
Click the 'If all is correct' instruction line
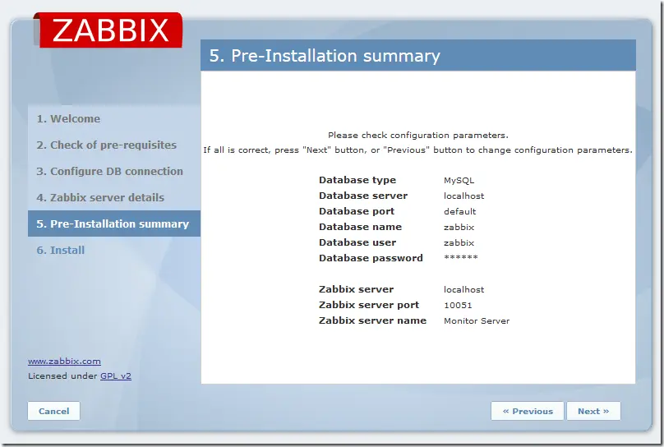418,150
